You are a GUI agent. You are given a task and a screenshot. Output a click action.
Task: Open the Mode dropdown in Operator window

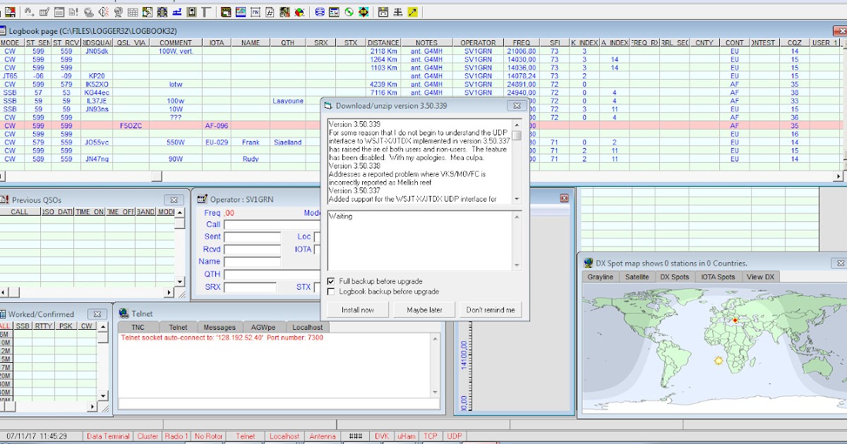(x=316, y=213)
